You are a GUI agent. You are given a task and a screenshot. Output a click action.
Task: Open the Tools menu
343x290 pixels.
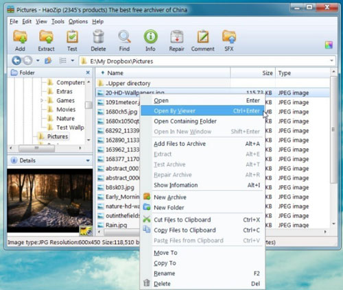58,21
